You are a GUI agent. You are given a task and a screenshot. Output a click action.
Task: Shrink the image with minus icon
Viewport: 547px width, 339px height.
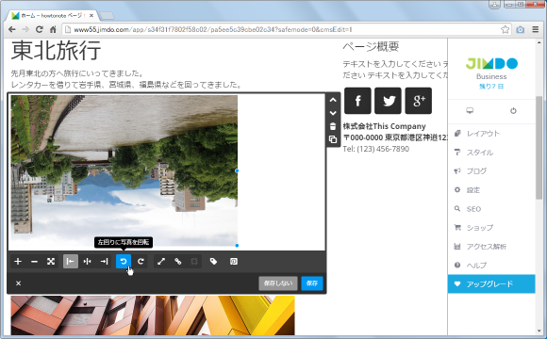point(34,261)
